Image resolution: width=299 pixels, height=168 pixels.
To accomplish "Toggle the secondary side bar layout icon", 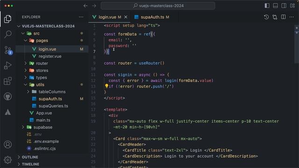I will point(284,6).
